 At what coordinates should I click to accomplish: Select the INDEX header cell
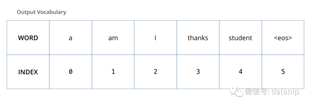(x=28, y=72)
